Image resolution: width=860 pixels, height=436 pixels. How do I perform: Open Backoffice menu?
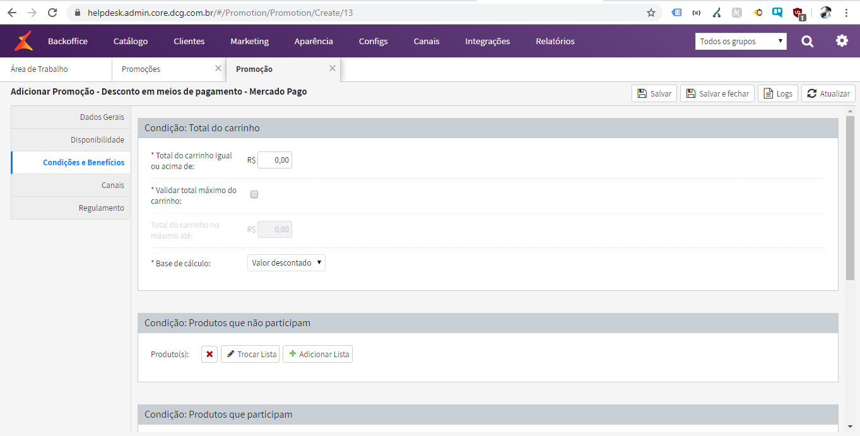click(68, 41)
